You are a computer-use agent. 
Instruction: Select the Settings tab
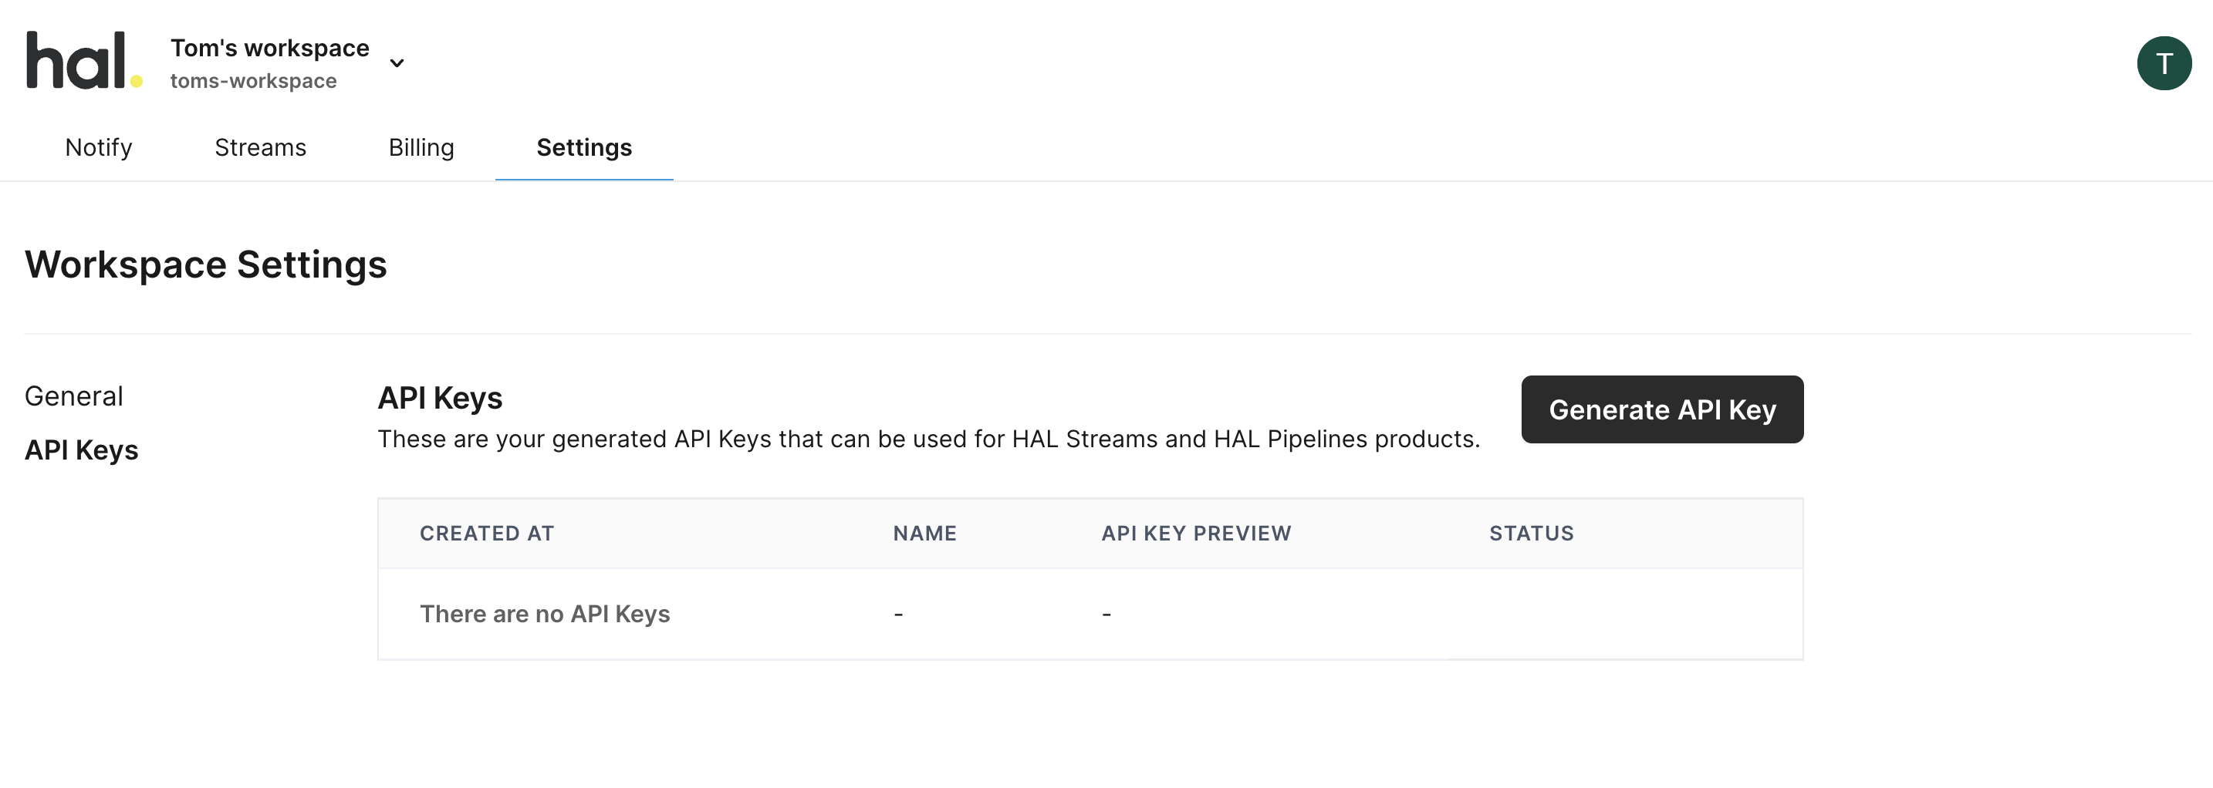[x=584, y=147]
